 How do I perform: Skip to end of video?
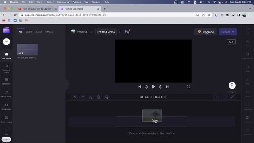[x=167, y=87]
